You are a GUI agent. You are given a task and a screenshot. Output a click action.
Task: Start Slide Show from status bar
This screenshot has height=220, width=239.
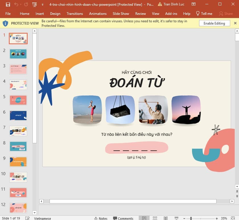pos(176,218)
